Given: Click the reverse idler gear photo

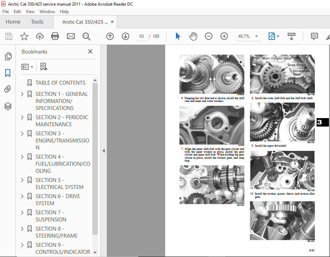Looking at the screenshot, I should [x=282, y=221].
